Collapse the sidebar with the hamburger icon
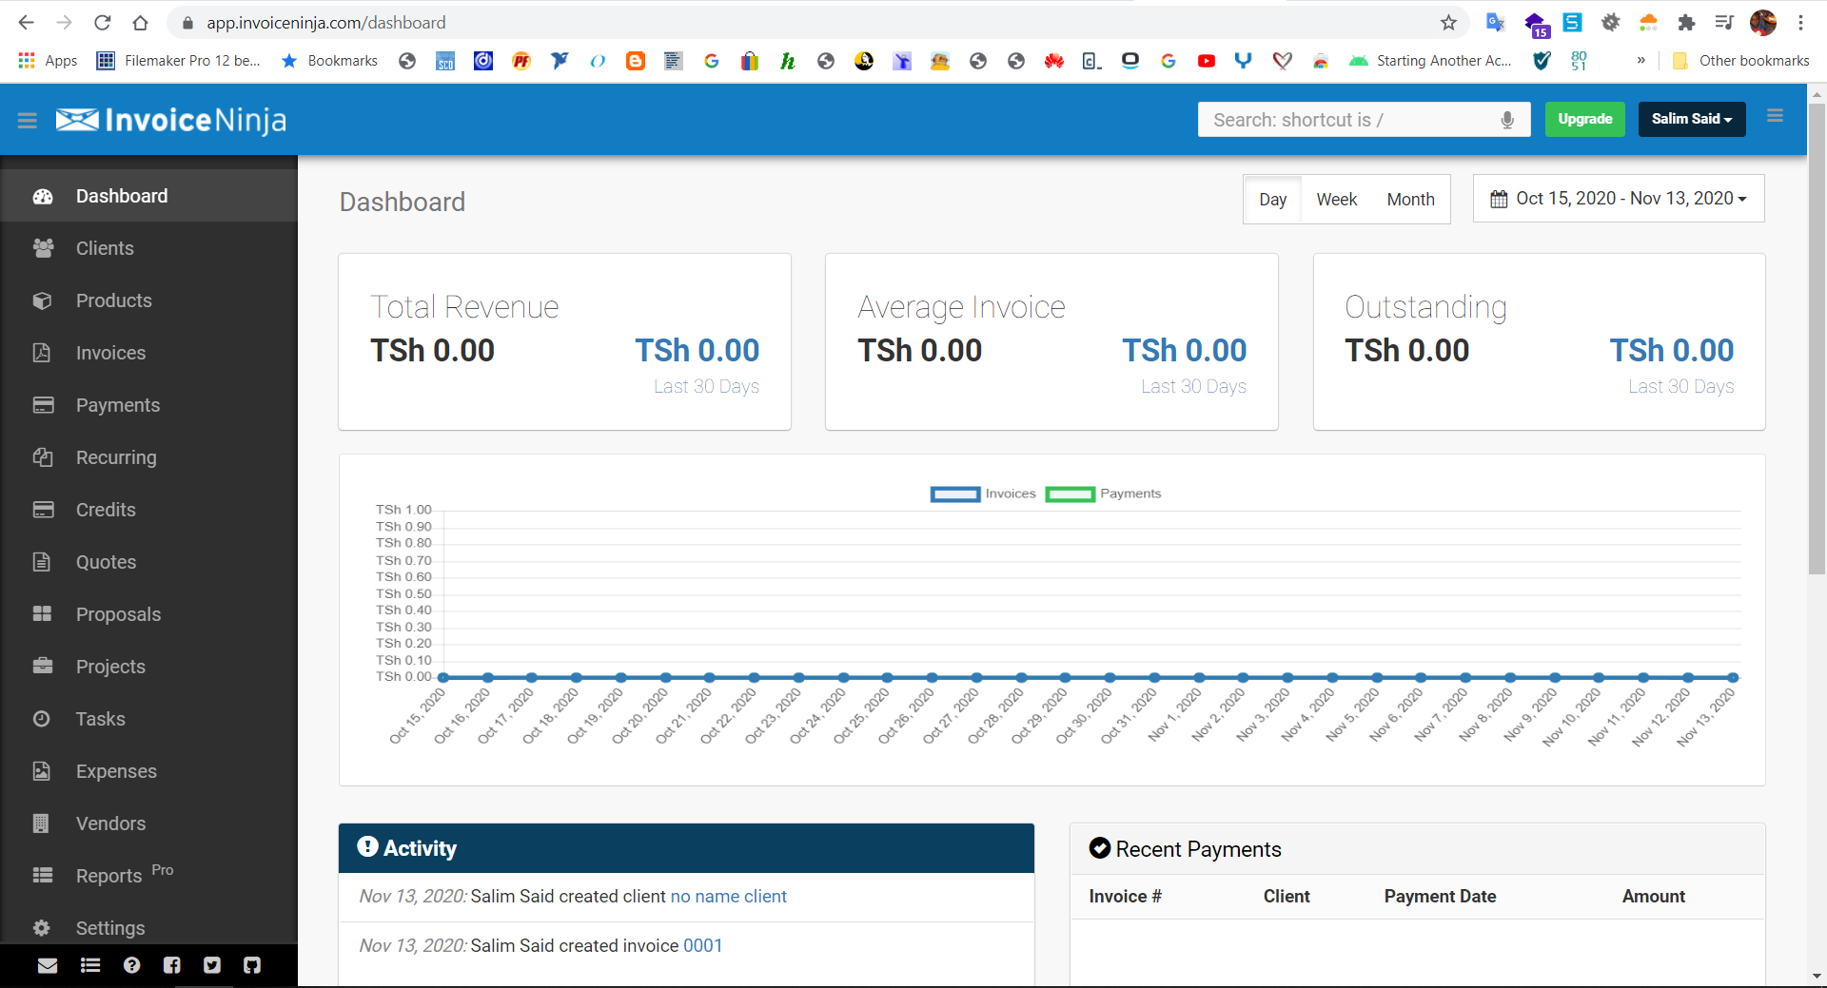This screenshot has width=1827, height=988. click(28, 120)
